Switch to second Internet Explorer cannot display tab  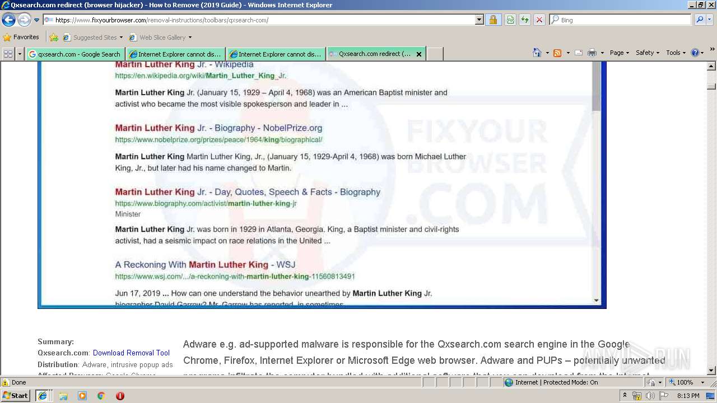click(276, 54)
